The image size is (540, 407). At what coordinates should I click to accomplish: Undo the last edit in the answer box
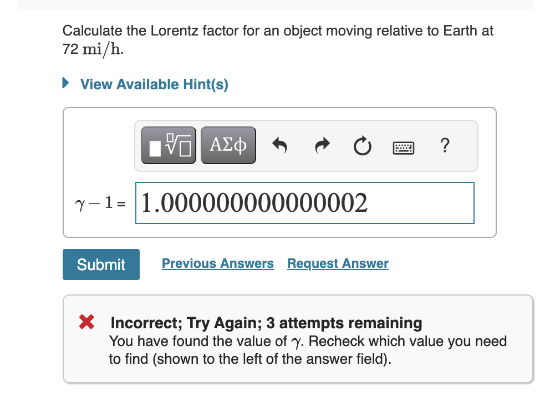(280, 145)
